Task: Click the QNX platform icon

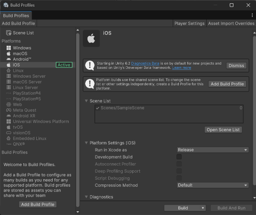Action: [x=8, y=144]
